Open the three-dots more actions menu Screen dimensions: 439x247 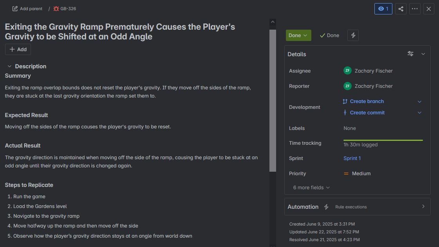[415, 9]
